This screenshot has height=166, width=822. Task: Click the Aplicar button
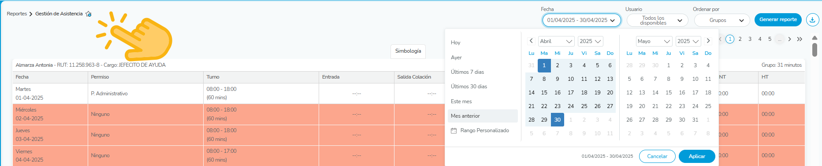tap(697, 156)
